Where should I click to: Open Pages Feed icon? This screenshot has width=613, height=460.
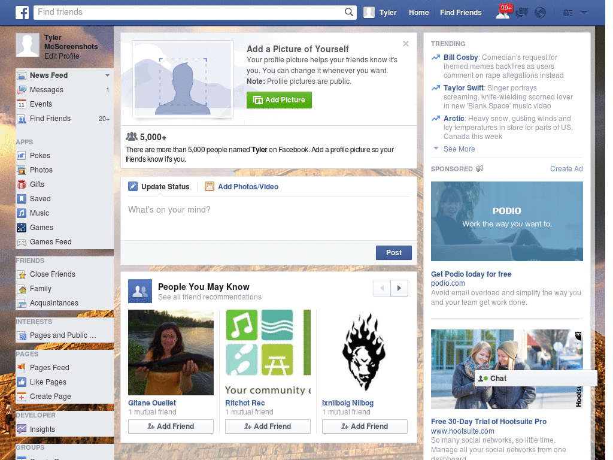tap(22, 368)
